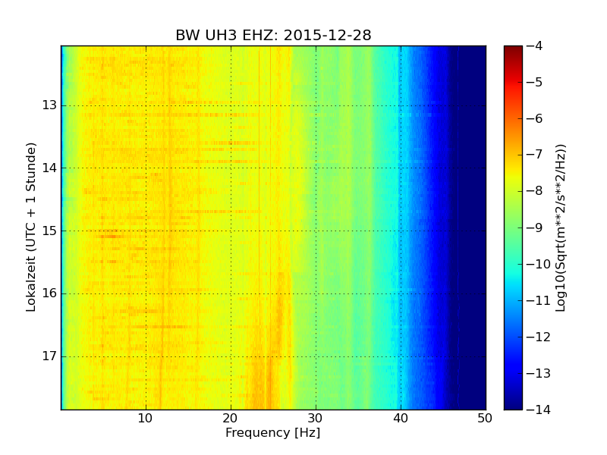This screenshot has height=455, width=607.
Task: Click the colorbar tick label −12
Action: pos(539,337)
